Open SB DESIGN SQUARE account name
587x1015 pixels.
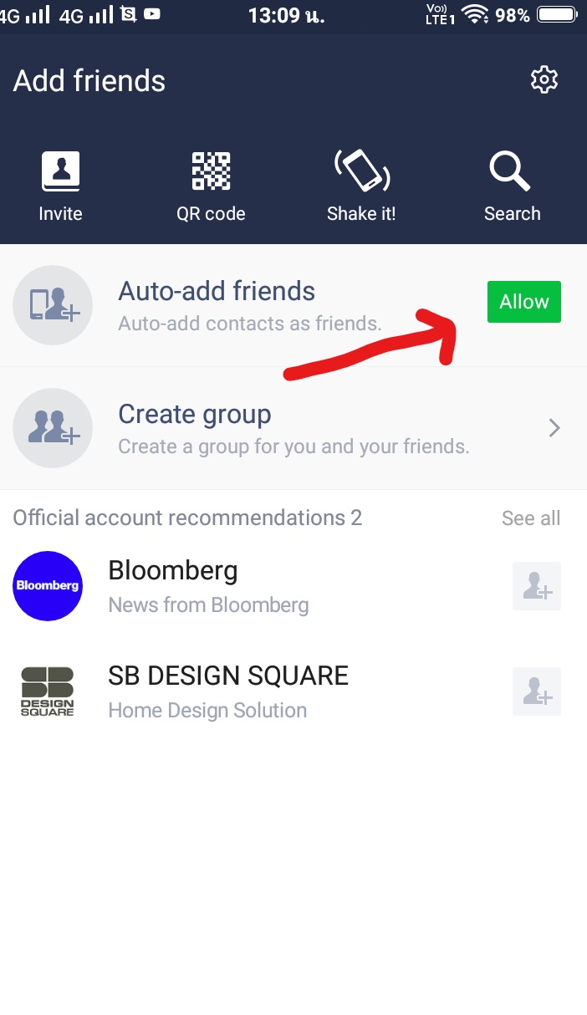point(228,676)
